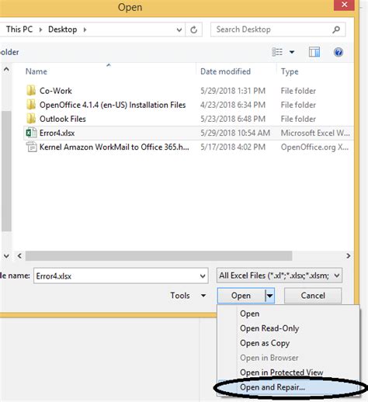Select the Outlook Files folder icon
The width and height of the screenshot is (368, 402).
(31, 119)
